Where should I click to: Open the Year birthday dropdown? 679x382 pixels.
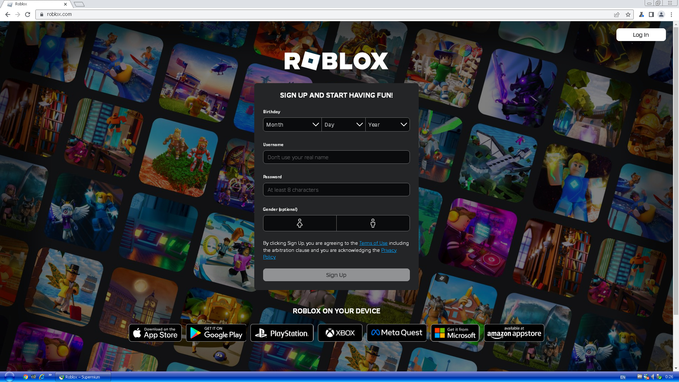[387, 125]
